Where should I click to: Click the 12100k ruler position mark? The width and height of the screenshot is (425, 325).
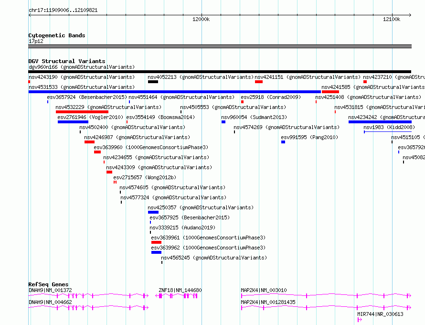tap(392, 19)
